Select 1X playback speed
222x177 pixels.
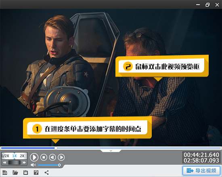click(x=15, y=156)
